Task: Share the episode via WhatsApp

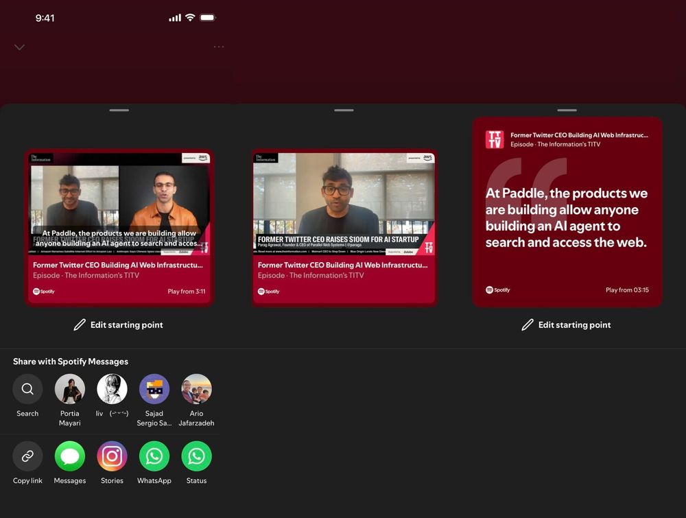Action: pyautogui.click(x=154, y=456)
